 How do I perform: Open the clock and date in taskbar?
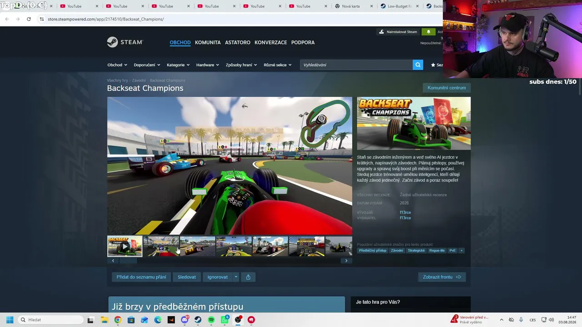[568, 320]
